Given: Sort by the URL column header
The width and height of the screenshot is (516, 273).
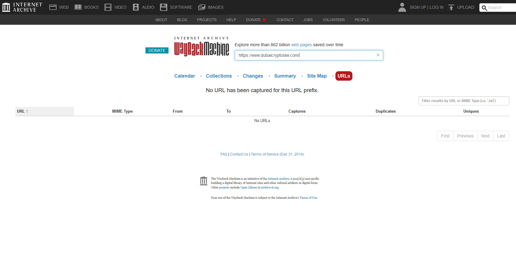Looking at the screenshot, I should pyautogui.click(x=44, y=111).
